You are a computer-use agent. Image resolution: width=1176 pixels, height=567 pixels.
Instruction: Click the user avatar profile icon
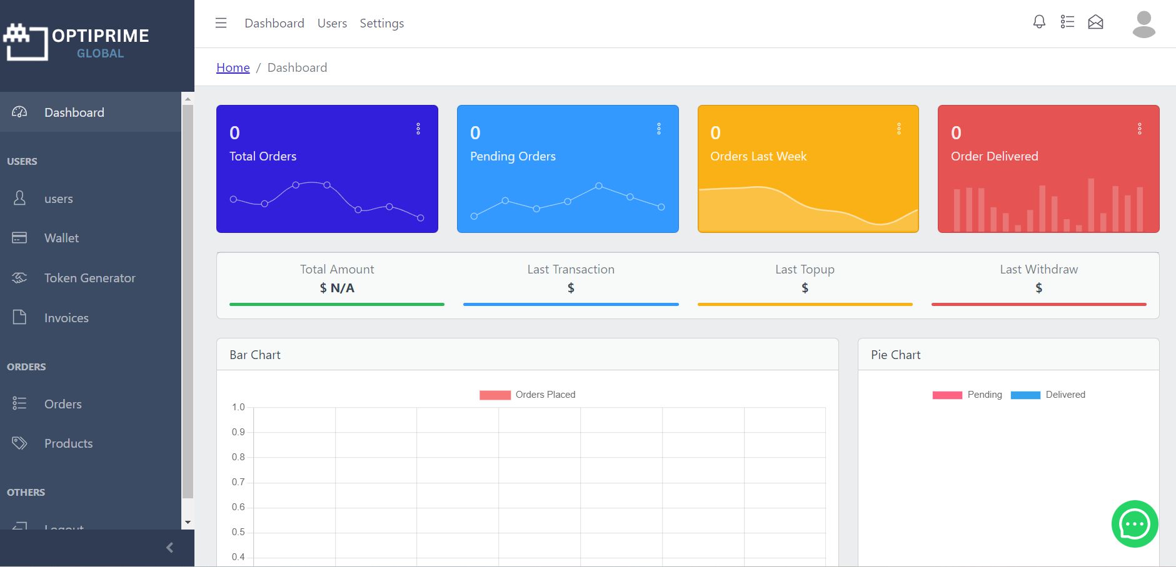[x=1143, y=24]
